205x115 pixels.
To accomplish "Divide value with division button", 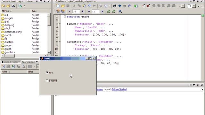I will [x=89, y=11].
